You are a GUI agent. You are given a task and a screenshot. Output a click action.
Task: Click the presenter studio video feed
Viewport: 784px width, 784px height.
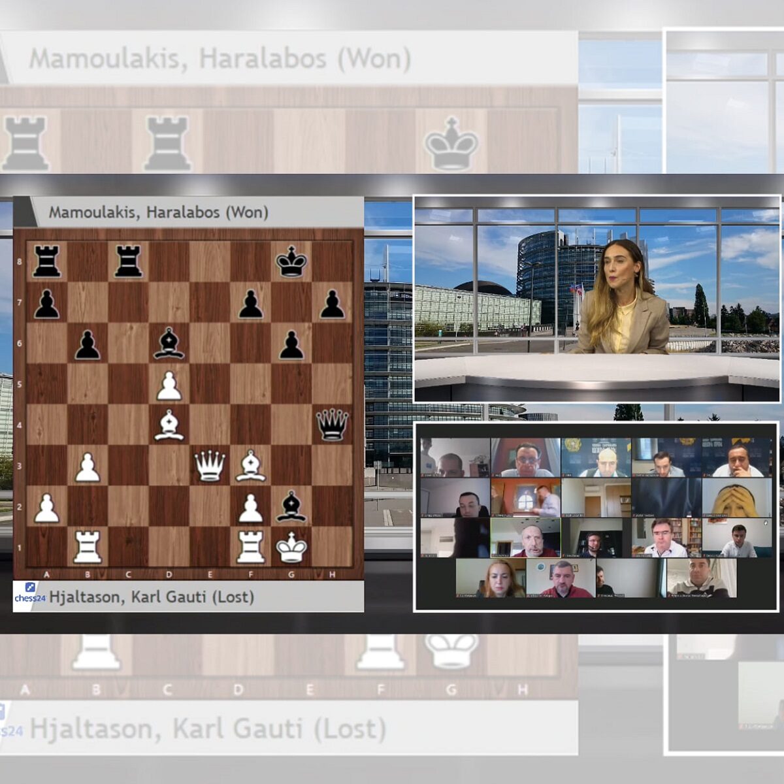[x=596, y=299]
